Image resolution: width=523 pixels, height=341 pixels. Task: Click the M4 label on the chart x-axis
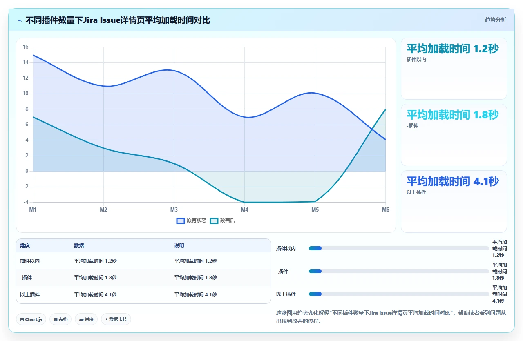pyautogui.click(x=244, y=210)
